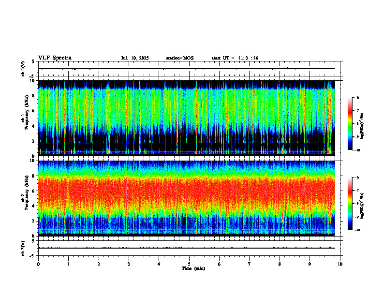Click the ch.1 spectrogram color scale bar
Viewport: 383px width, 296px height.
[x=350, y=124]
